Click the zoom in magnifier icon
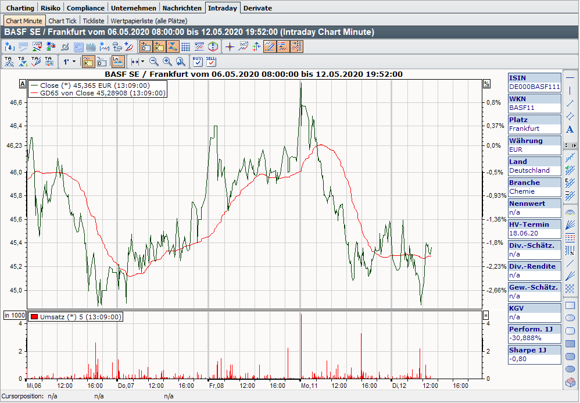The height and width of the screenshot is (403, 580). click(x=167, y=61)
